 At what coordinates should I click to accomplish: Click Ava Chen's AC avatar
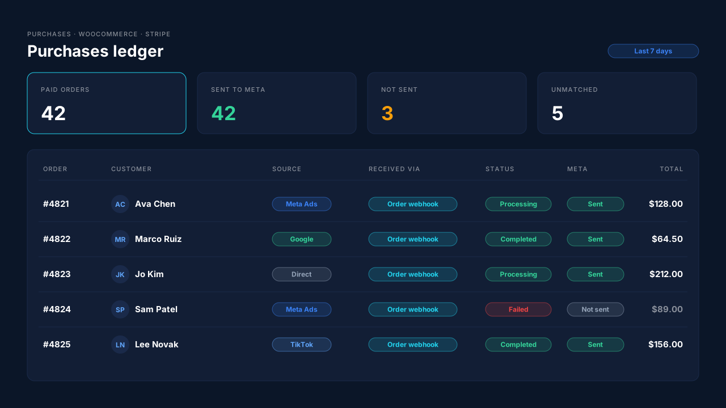click(x=120, y=204)
